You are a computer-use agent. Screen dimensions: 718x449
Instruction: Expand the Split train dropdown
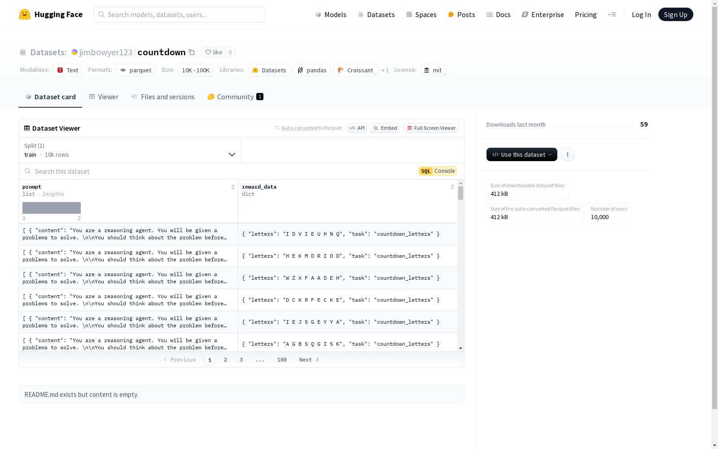130,150
